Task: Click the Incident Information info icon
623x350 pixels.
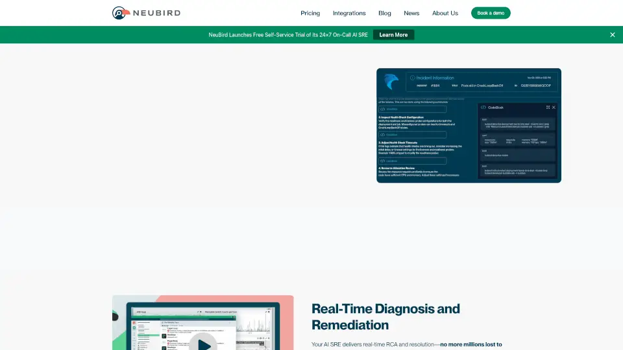Action: (x=412, y=78)
